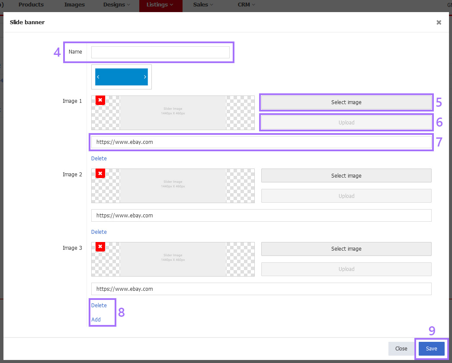452x363 pixels.
Task: Close Slide banner dialog with X icon
Action: click(x=439, y=22)
